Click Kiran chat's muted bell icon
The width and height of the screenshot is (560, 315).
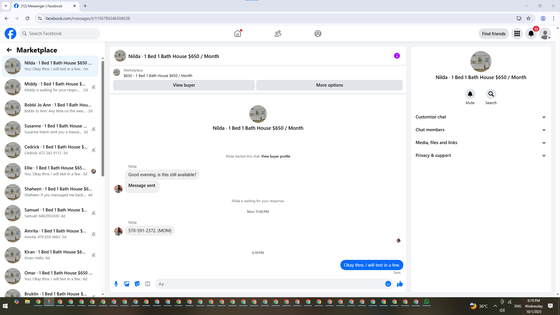pyautogui.click(x=94, y=255)
